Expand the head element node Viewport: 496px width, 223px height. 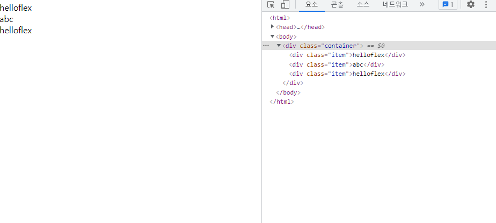pos(273,26)
